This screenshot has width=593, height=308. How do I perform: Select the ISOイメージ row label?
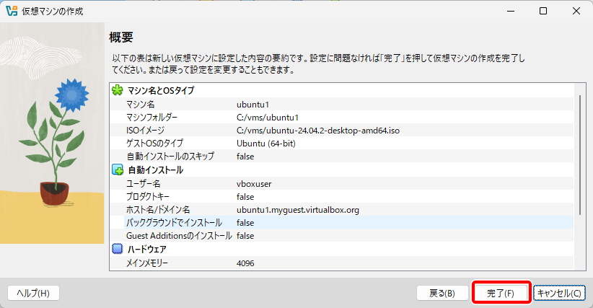[x=145, y=131]
